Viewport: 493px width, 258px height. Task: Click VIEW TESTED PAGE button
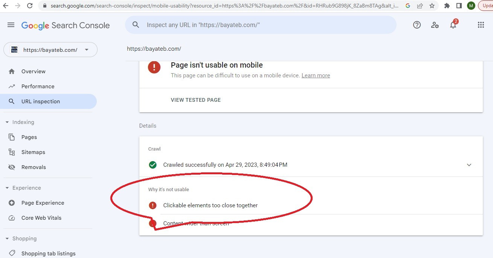tap(195, 100)
